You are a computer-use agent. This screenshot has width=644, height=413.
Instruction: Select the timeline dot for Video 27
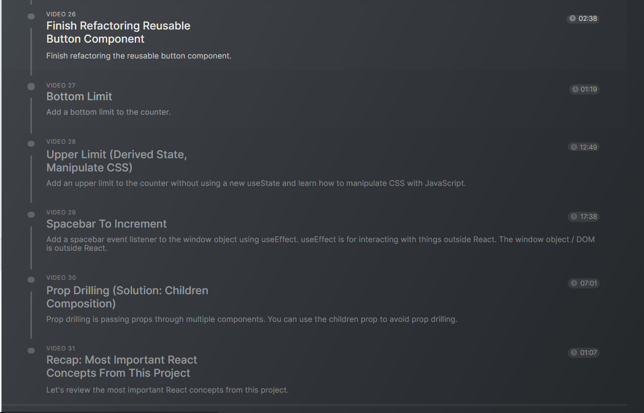tap(31, 87)
